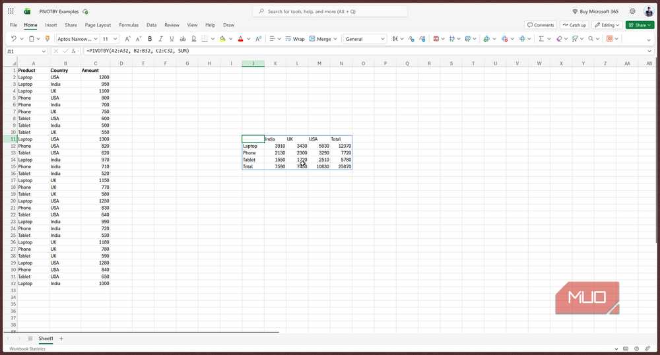
Task: Click the Insert Function fx icon
Action: click(x=73, y=51)
